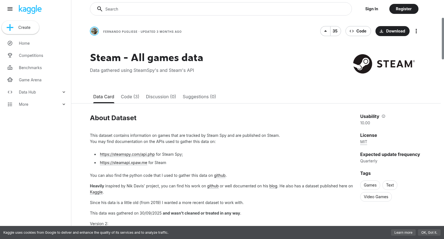Screen dimensions: 444x239
Task: Select the Games tag
Action: click(370, 185)
